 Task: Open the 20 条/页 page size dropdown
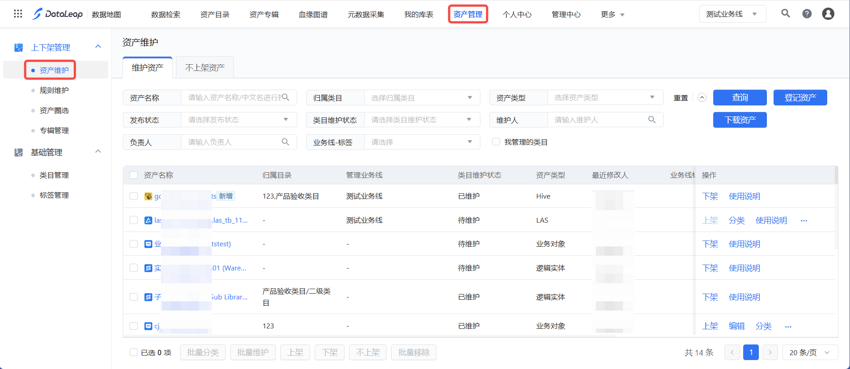810,352
